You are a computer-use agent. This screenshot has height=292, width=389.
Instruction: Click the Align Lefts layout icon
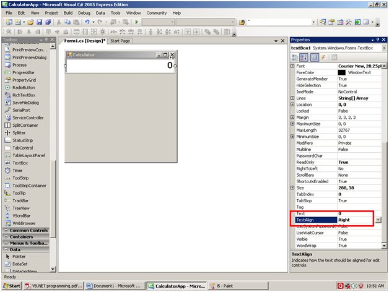point(20,32)
